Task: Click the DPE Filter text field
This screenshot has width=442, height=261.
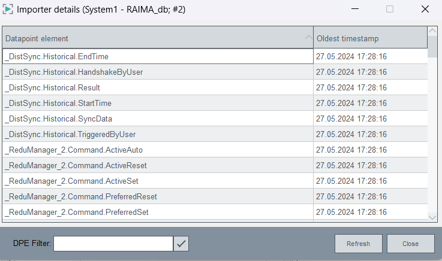Action: (x=113, y=244)
